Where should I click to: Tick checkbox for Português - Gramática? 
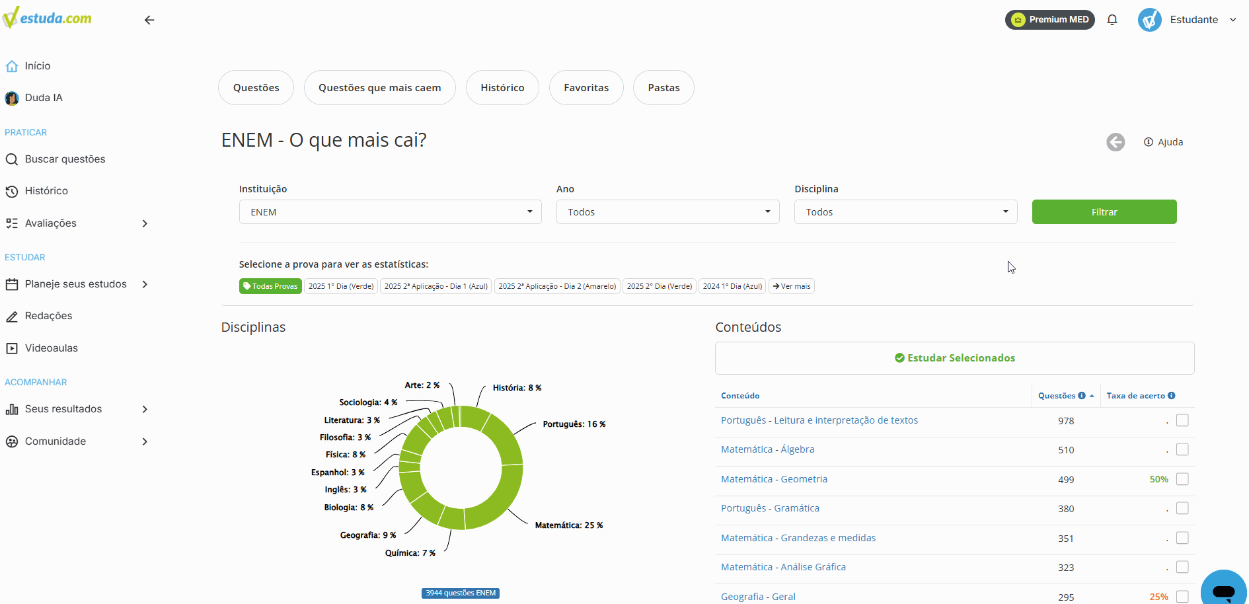tap(1182, 508)
